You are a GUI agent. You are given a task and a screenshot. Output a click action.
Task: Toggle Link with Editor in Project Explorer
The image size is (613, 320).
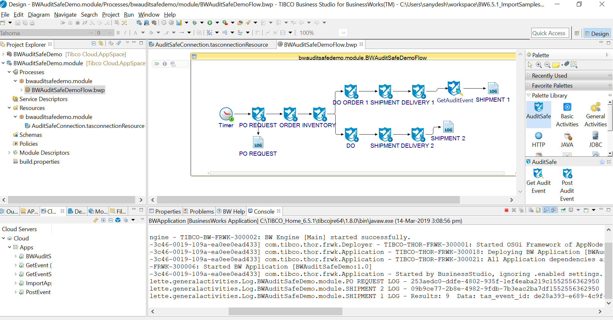[x=101, y=43]
